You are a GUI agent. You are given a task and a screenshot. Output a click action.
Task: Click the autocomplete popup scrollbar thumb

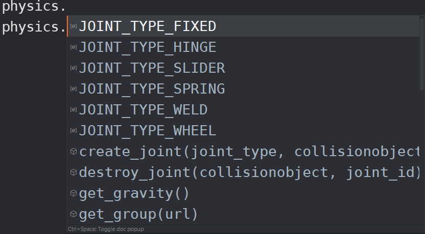tap(422, 53)
